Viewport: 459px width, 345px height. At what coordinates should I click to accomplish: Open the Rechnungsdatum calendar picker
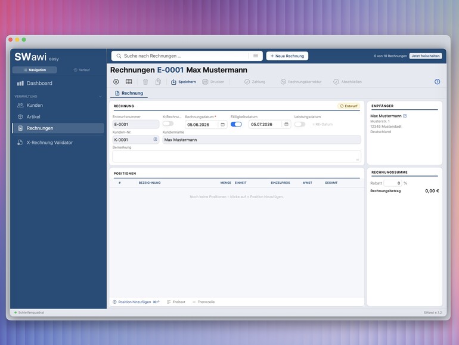coord(223,125)
